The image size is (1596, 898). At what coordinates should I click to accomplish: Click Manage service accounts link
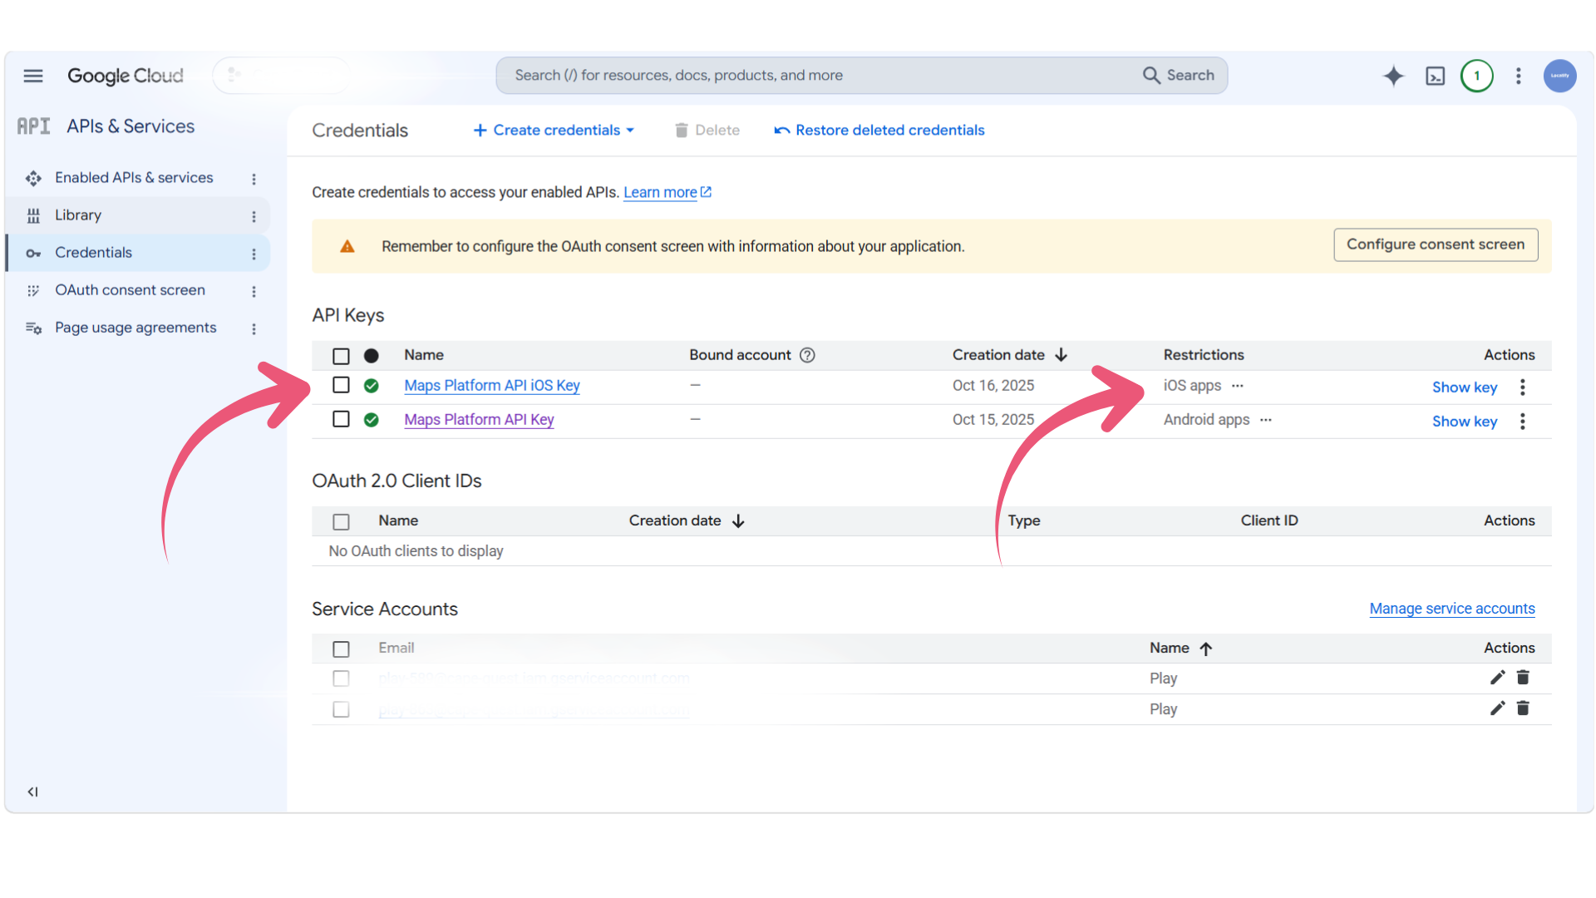pos(1452,609)
